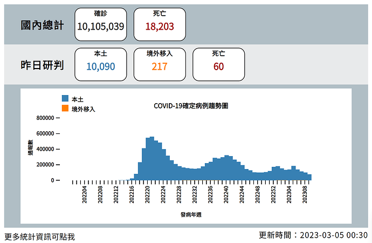This screenshot has width=372, height=243.
Task: Click the 202228 week axis label
Action: tap(179, 194)
